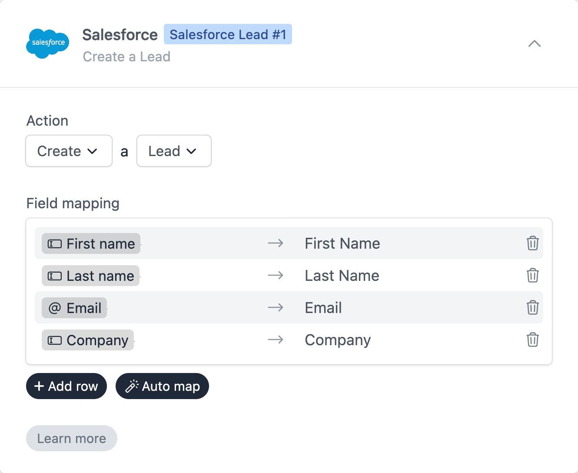Open the Lead object dropdown
The image size is (578, 473).
point(174,151)
